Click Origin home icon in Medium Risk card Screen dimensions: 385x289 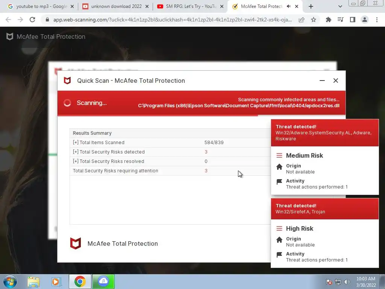click(x=279, y=167)
